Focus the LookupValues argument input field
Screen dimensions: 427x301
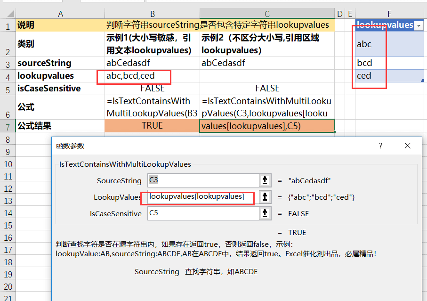[x=203, y=197]
